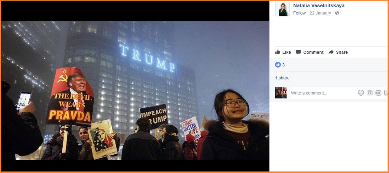Open the sticker picker beside the GIF icon

point(386,93)
